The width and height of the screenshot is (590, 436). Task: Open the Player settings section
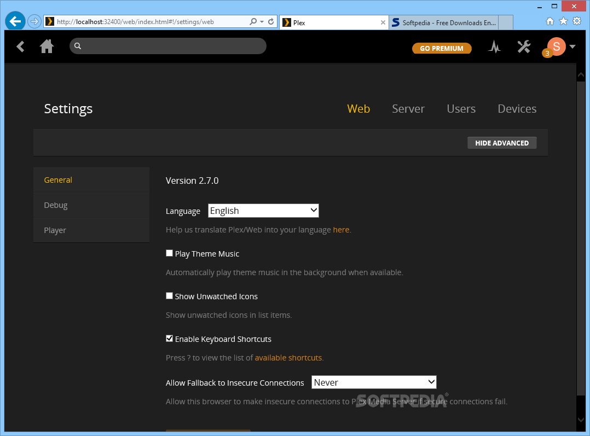[91, 230]
